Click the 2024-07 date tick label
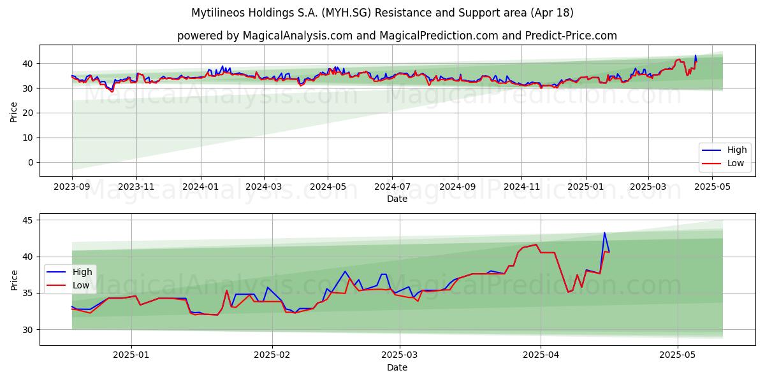The height and width of the screenshot is (382, 765). pos(391,187)
